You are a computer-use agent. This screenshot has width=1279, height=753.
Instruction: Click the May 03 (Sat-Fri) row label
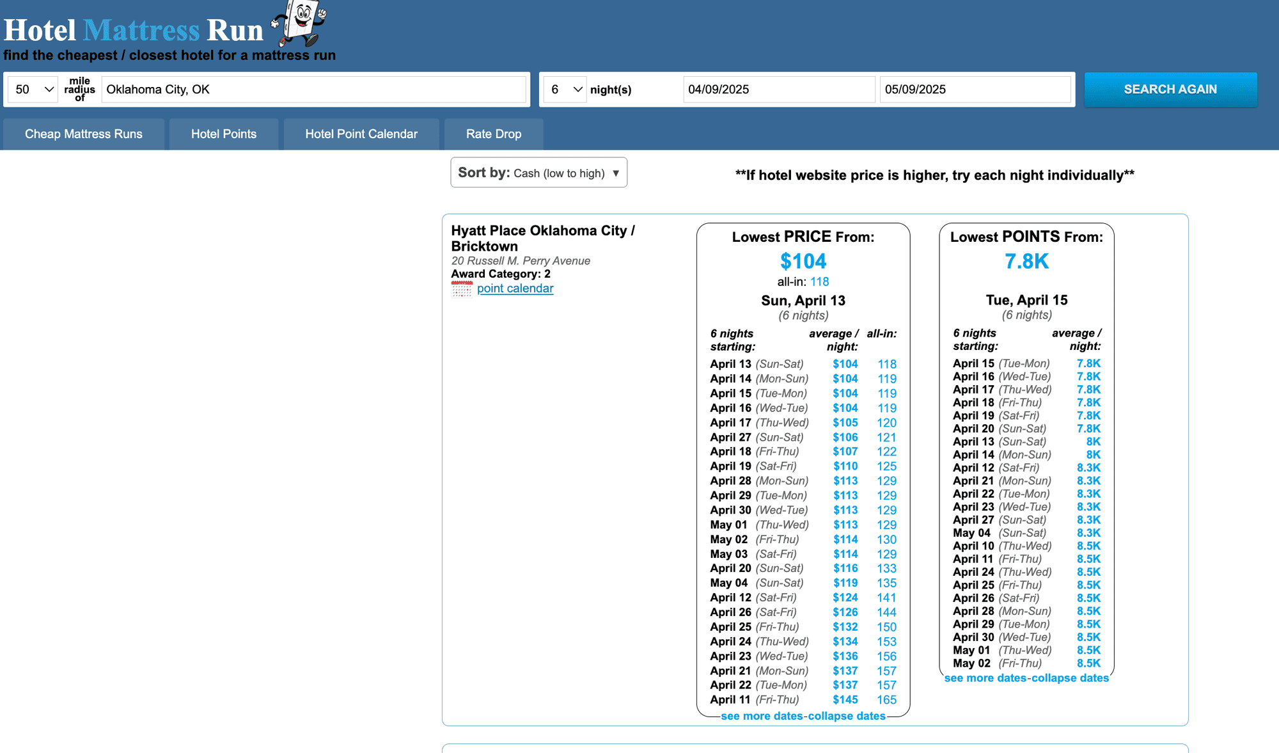pos(753,554)
